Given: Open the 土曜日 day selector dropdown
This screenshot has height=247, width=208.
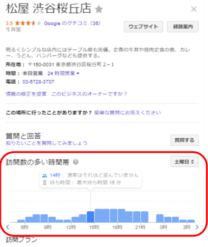Looking at the screenshot, I should [184, 161].
